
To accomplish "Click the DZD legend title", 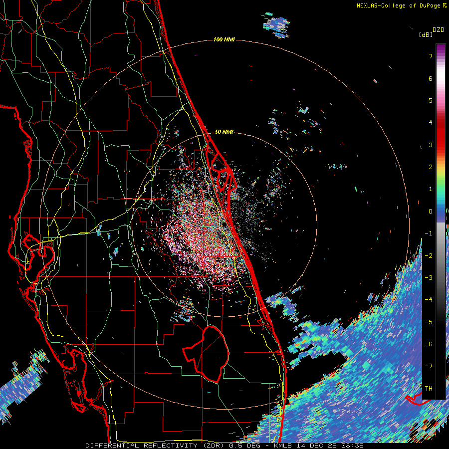I will 438,30.
